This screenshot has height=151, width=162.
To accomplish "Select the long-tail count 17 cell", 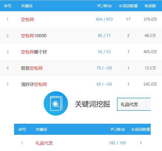I will (128, 19).
